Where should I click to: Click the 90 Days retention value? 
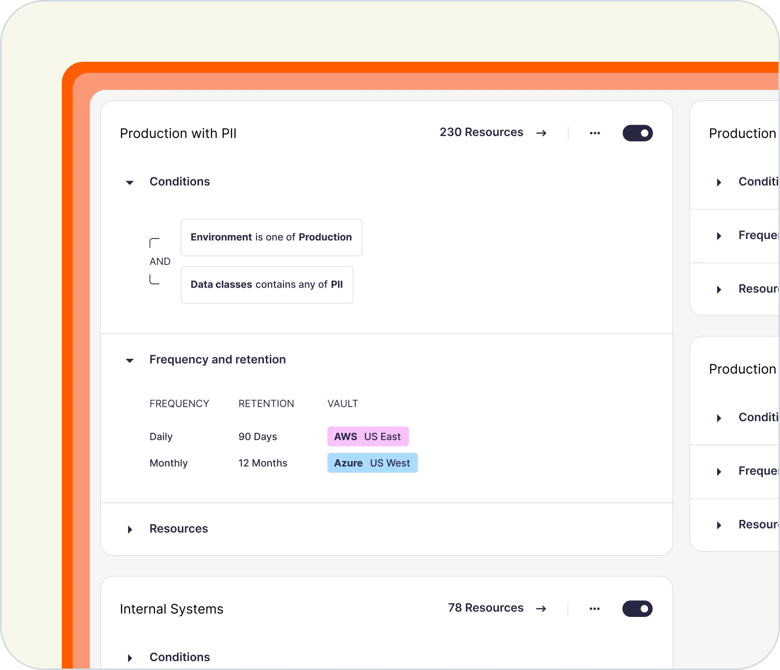coord(258,437)
